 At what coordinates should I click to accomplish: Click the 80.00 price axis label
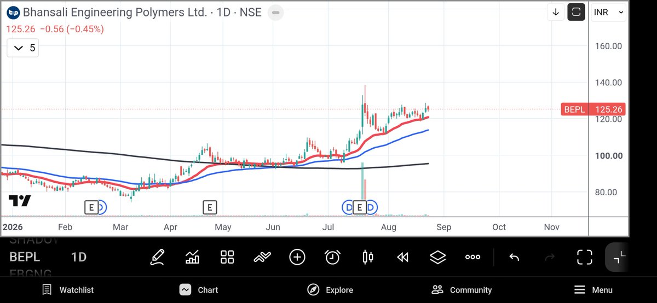pos(606,192)
